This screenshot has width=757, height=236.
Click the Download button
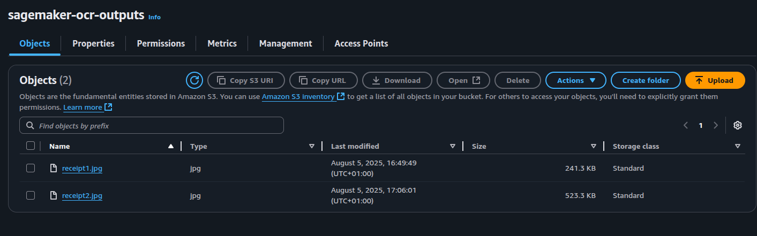(397, 80)
